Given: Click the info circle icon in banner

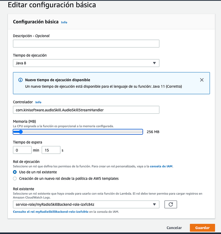Looking at the screenshot, I should pyautogui.click(x=20, y=80).
